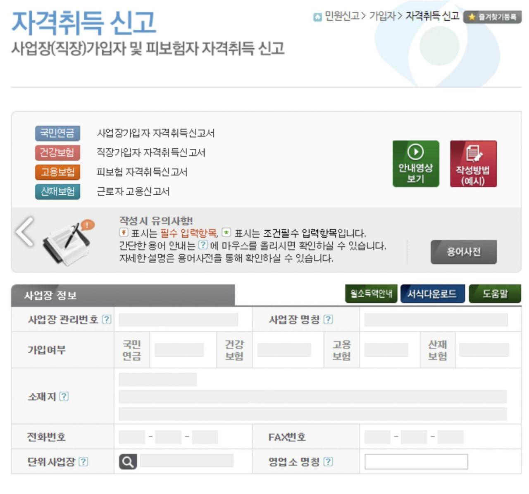The height and width of the screenshot is (494, 529).
Task: Select 사업장 정보 section tab
Action: 123,295
